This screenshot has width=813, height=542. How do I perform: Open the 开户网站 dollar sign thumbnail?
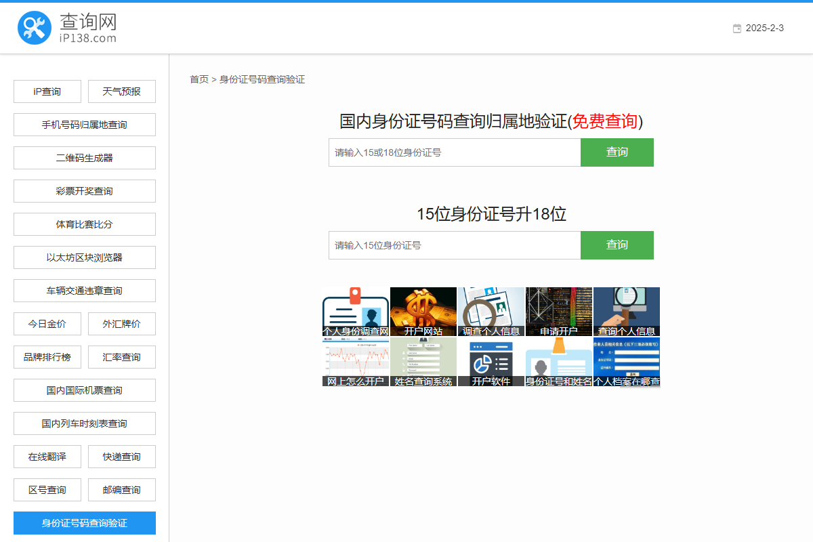point(423,312)
